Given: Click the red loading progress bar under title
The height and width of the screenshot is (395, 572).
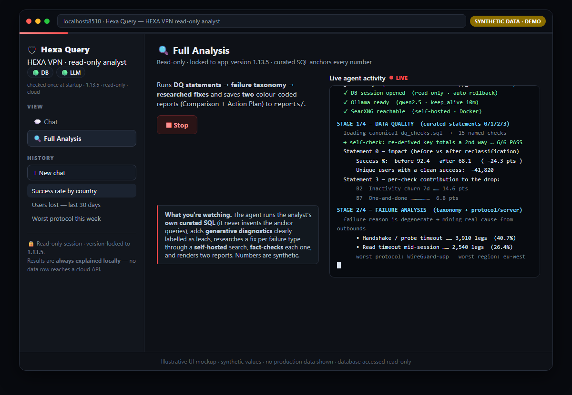Looking at the screenshot, I should click(x=43, y=33).
